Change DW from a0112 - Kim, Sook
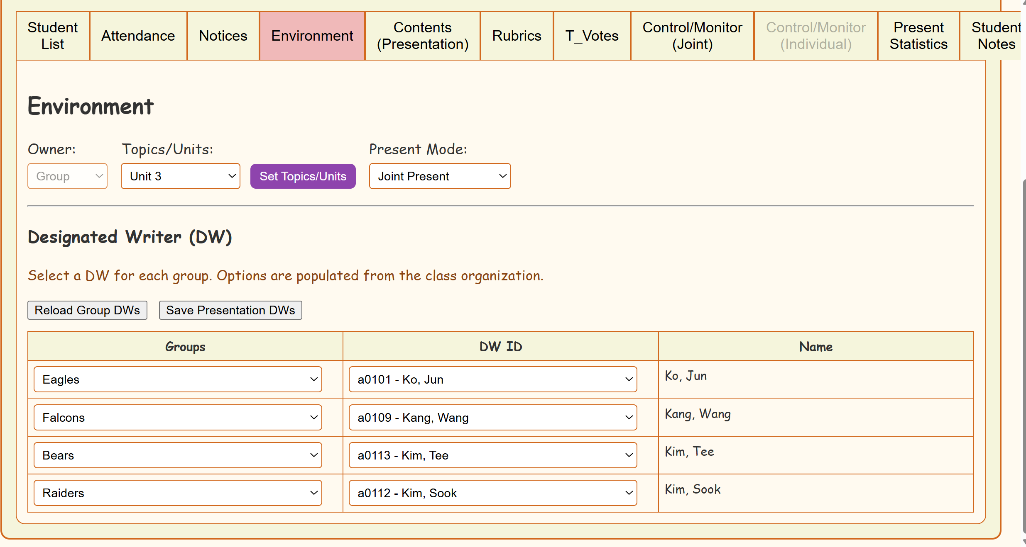The width and height of the screenshot is (1026, 547). tap(493, 493)
